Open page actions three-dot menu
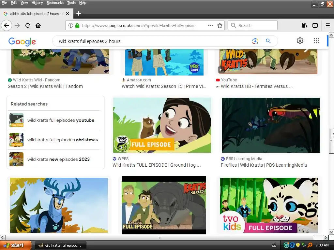This screenshot has height=250, width=334. coord(211,25)
